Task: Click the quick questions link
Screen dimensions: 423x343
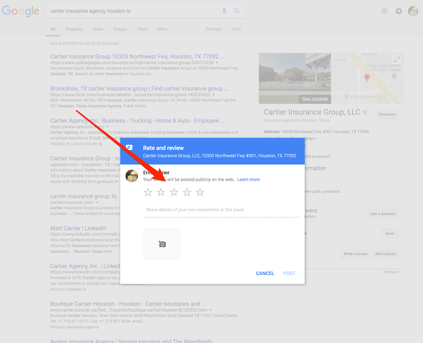Action: point(322,192)
